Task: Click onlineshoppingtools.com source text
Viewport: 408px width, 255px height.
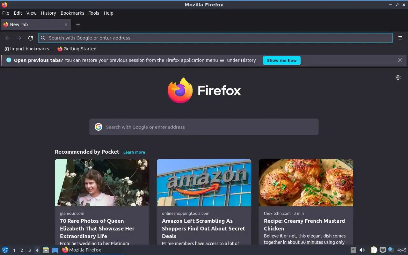Action: click(186, 213)
